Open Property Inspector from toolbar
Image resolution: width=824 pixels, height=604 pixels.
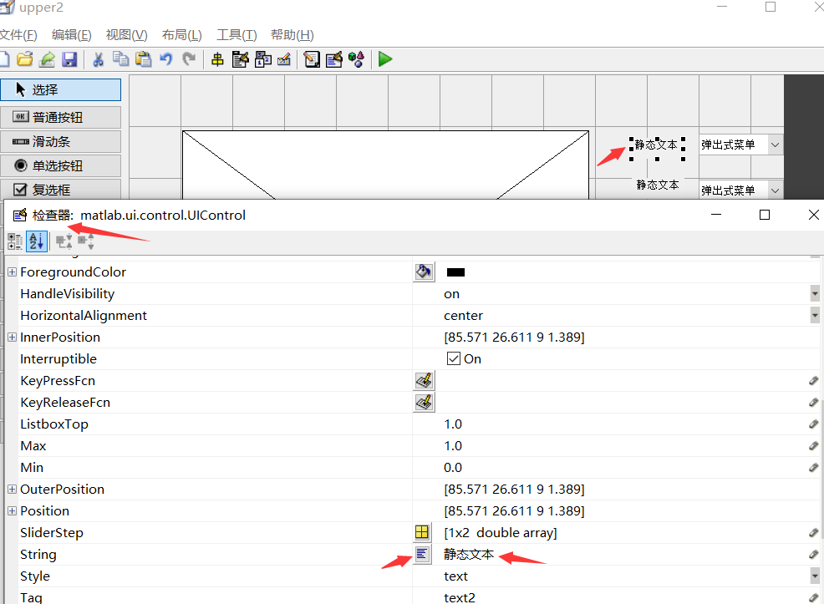pyautogui.click(x=334, y=59)
